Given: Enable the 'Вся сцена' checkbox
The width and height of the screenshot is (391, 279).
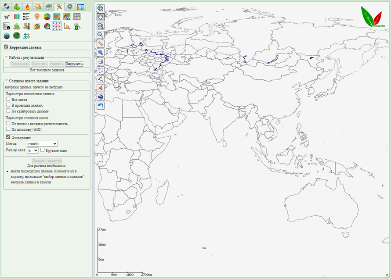Looking at the screenshot, I should [8, 99].
